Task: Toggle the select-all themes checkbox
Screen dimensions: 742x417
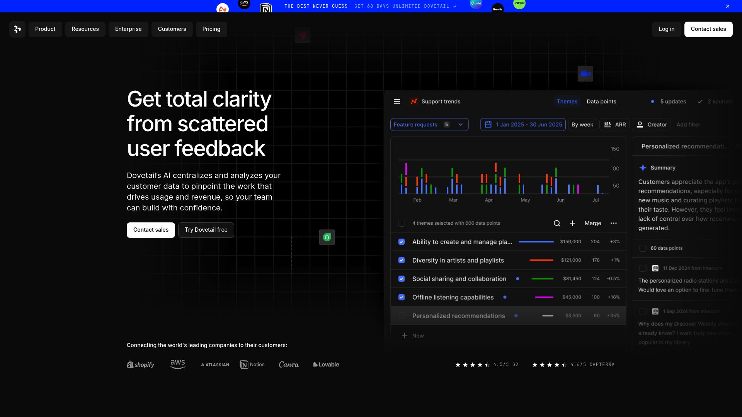Action: (x=402, y=223)
